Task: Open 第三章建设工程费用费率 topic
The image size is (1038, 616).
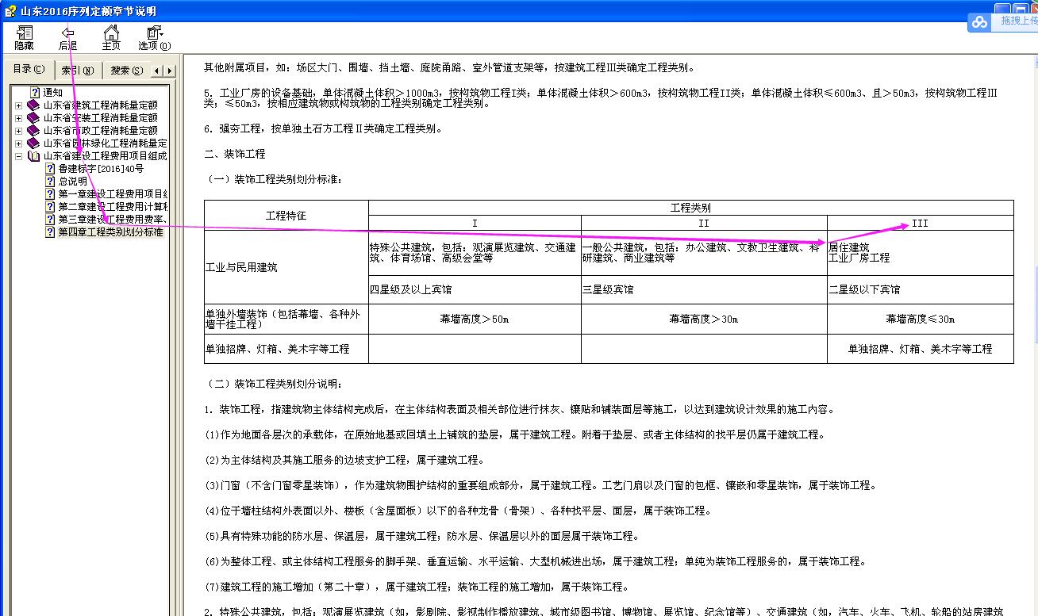Action: pos(113,220)
